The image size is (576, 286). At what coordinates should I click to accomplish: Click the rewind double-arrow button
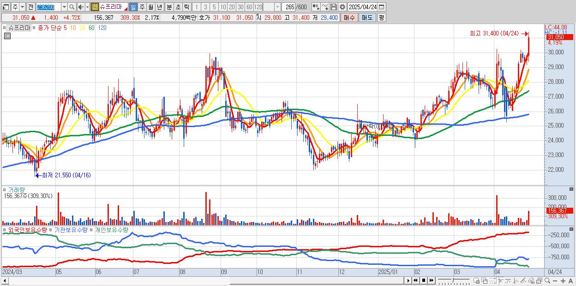(415, 280)
